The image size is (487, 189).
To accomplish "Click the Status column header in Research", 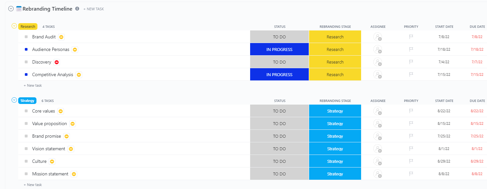I will (x=280, y=27).
